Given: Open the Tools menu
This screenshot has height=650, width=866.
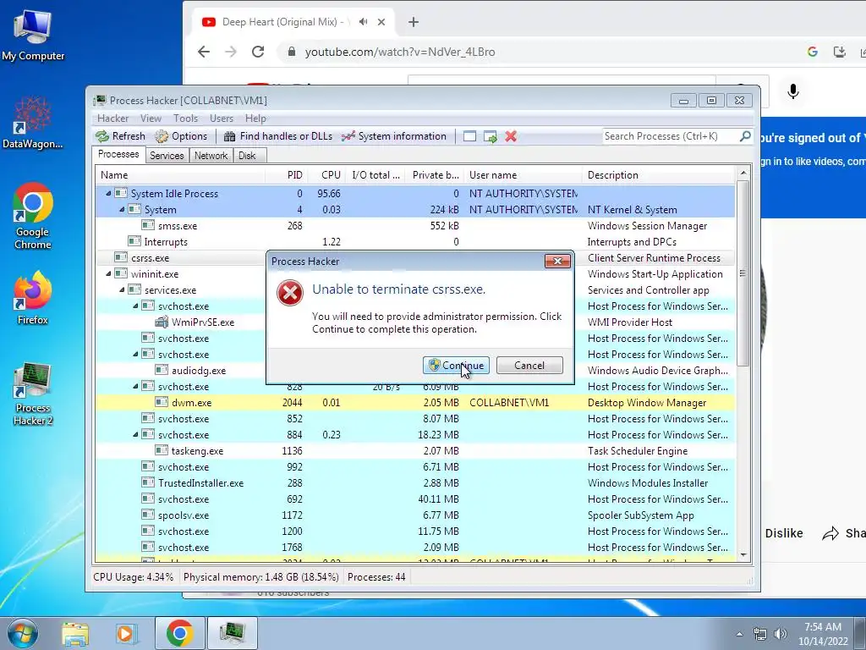Looking at the screenshot, I should click(185, 118).
